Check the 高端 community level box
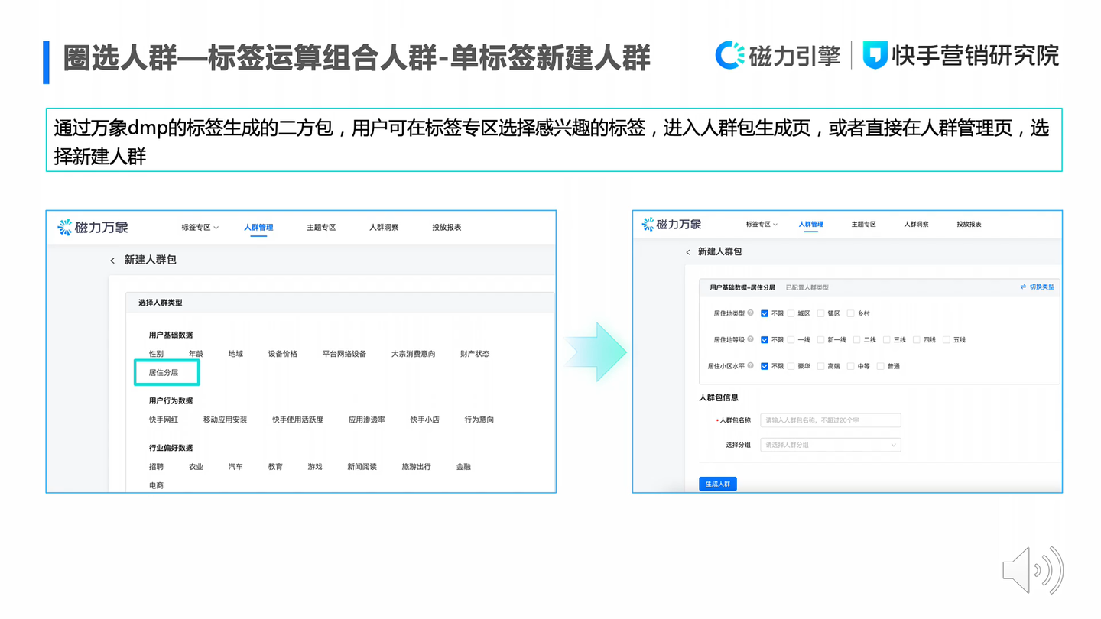This screenshot has width=1101, height=619. point(820,366)
